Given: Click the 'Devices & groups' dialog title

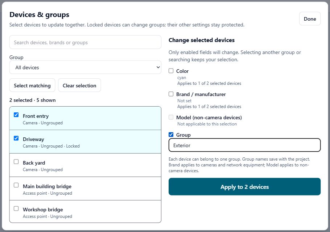Looking at the screenshot, I should [x=40, y=15].
